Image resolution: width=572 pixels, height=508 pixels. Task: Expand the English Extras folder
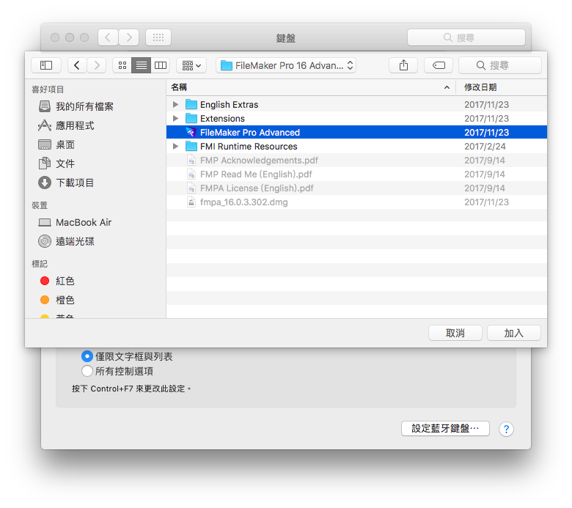click(x=175, y=104)
